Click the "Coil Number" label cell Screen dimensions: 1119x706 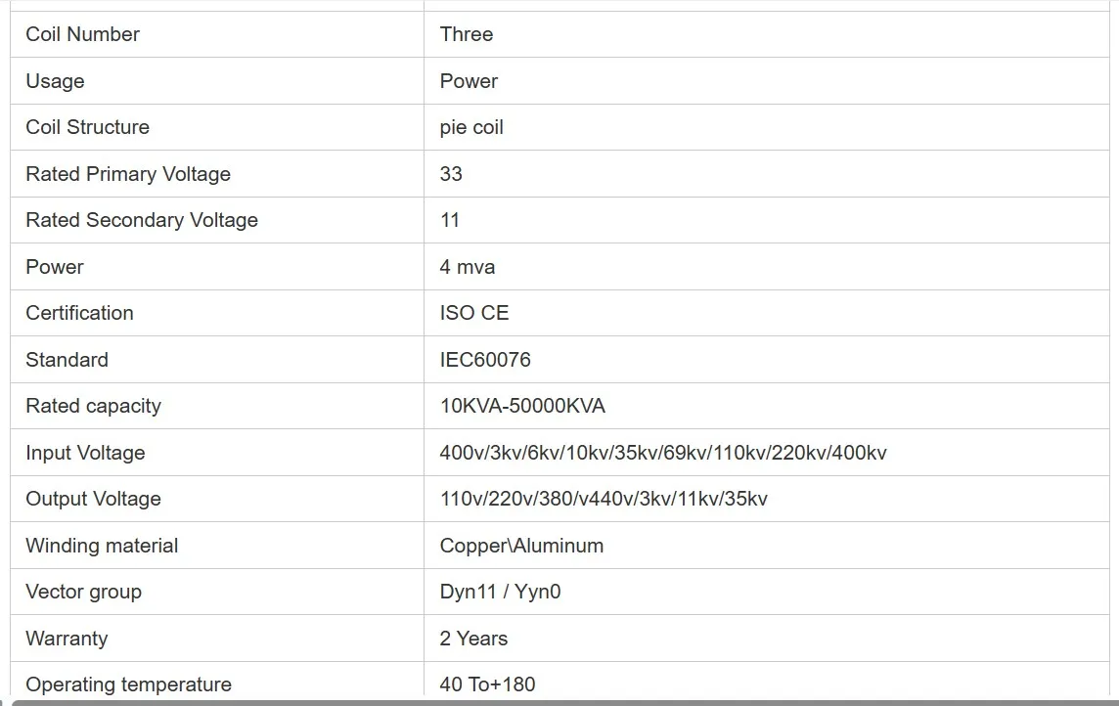click(83, 34)
